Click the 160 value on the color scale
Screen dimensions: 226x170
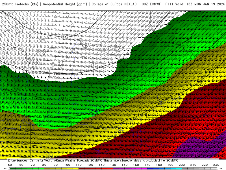pyautogui.click(x=136, y=165)
